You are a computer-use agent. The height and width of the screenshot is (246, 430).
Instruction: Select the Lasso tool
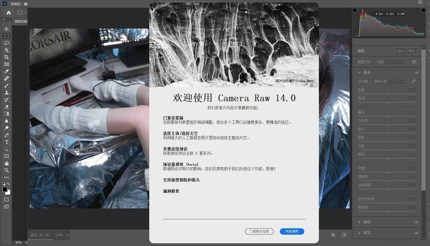coord(7,43)
